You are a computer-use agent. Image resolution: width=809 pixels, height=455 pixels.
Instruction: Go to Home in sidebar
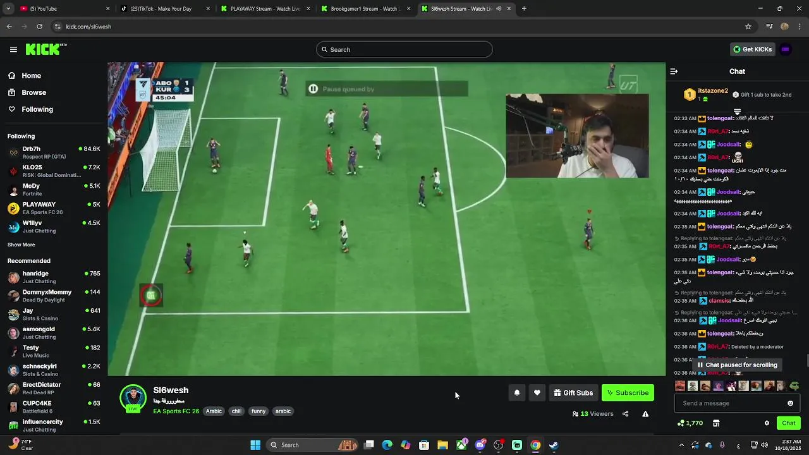(x=31, y=75)
